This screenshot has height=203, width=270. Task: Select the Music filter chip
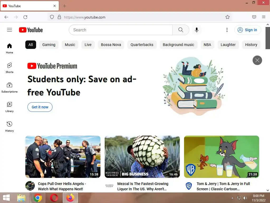pyautogui.click(x=70, y=45)
